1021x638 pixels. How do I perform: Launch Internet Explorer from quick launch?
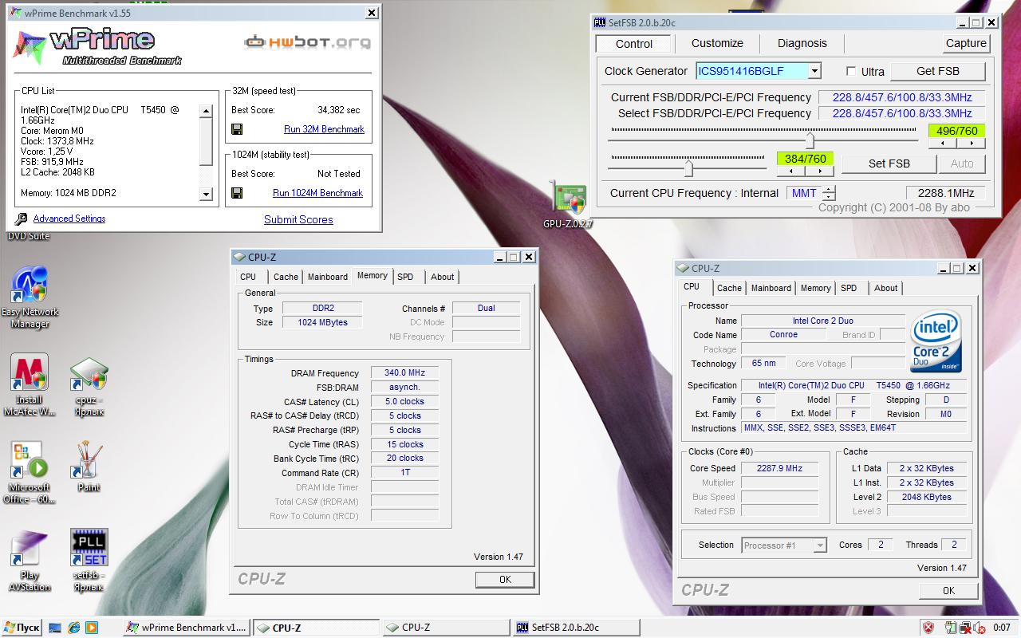73,628
